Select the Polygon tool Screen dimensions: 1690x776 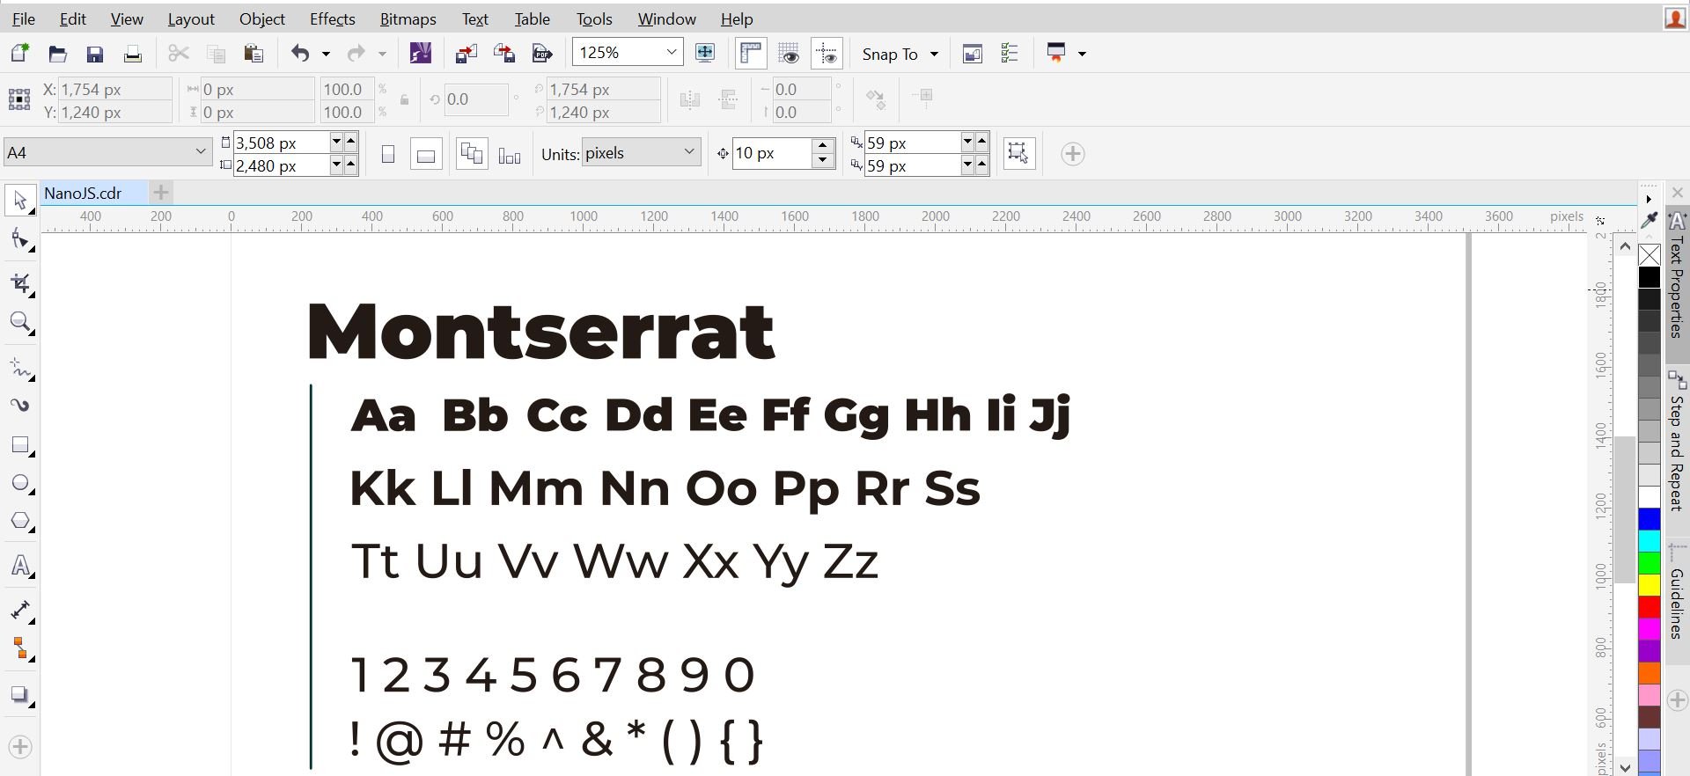(x=21, y=522)
